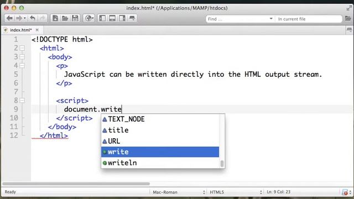
Task: Click the window title 'index.html* (/Applications/MAMP/htdocs)'
Action: click(177, 8)
